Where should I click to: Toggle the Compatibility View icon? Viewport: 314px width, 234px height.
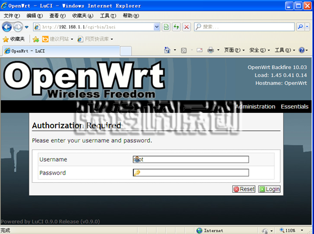click(x=166, y=27)
